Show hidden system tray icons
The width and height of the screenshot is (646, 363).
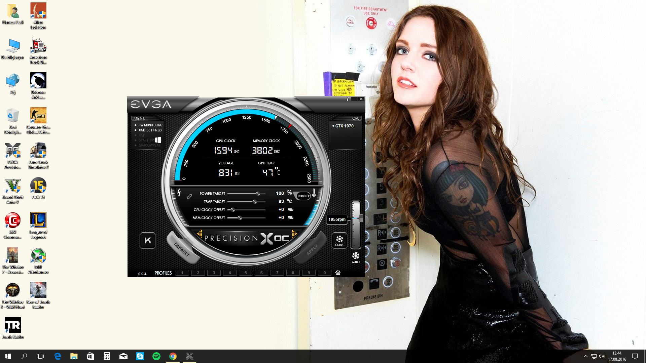tap(586, 356)
